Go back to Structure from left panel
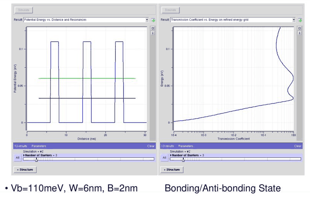The height and width of the screenshot is (199, 310). (x=25, y=169)
